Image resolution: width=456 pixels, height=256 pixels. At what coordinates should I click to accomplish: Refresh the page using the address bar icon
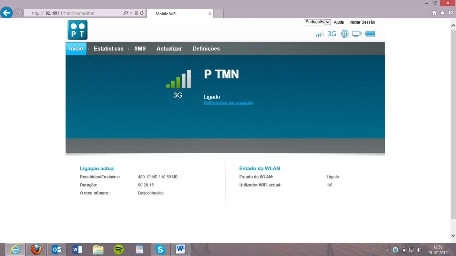142,13
